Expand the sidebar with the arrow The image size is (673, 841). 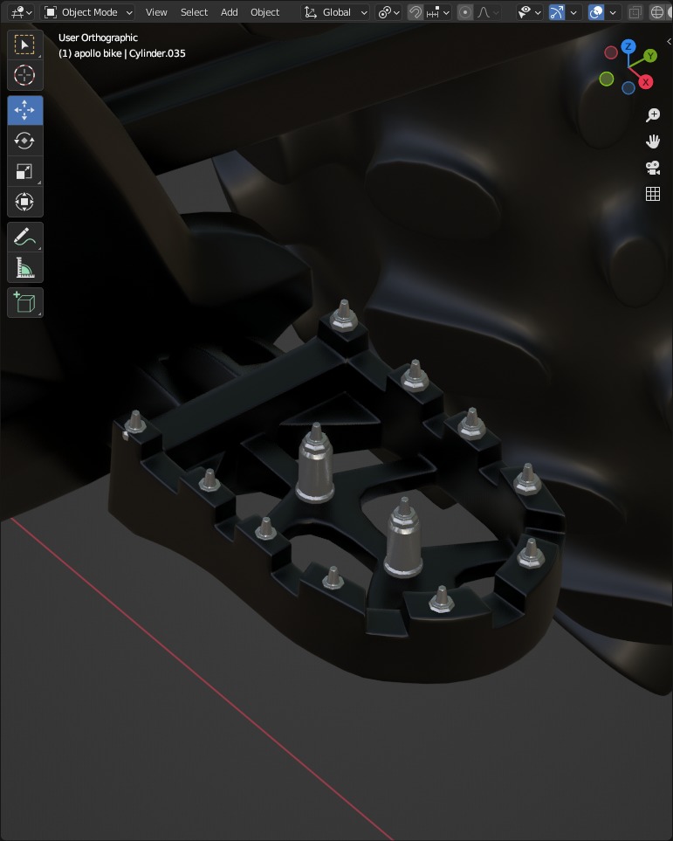669,41
